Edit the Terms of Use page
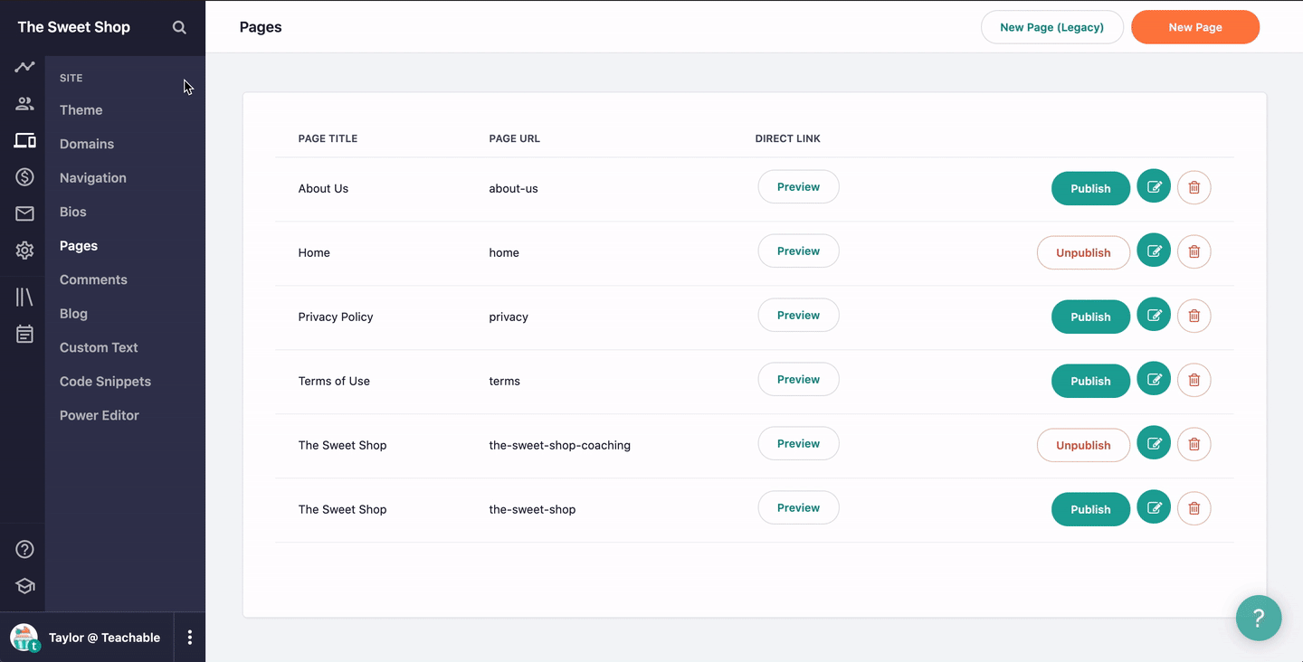Viewport: 1303px width, 662px height. pos(1154,379)
